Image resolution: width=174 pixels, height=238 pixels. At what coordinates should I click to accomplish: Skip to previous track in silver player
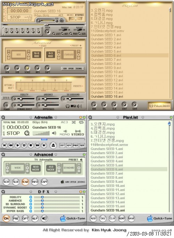tap(5, 145)
